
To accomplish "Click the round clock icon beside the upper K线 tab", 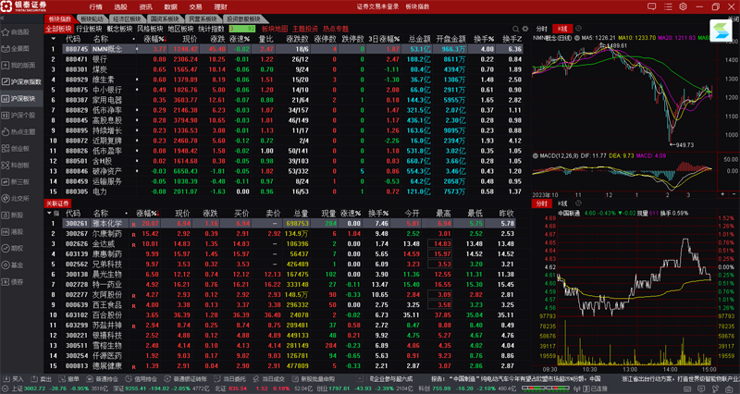I will (x=579, y=29).
